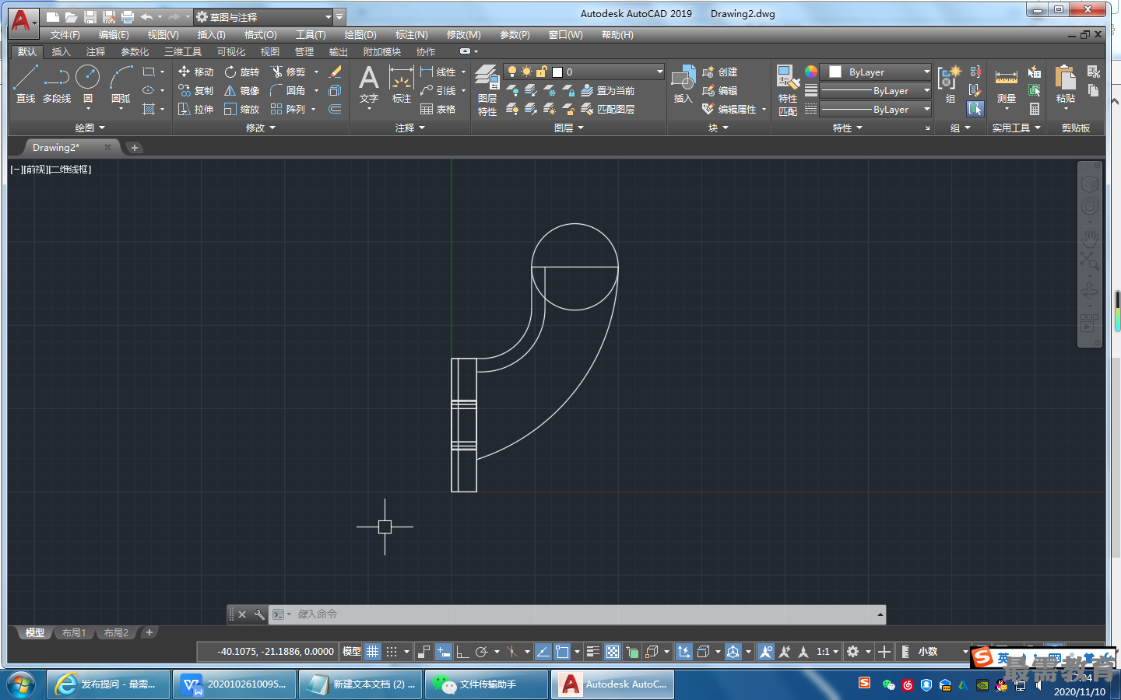The height and width of the screenshot is (700, 1121).
Task: Toggle snap mode in status bar
Action: click(x=392, y=652)
